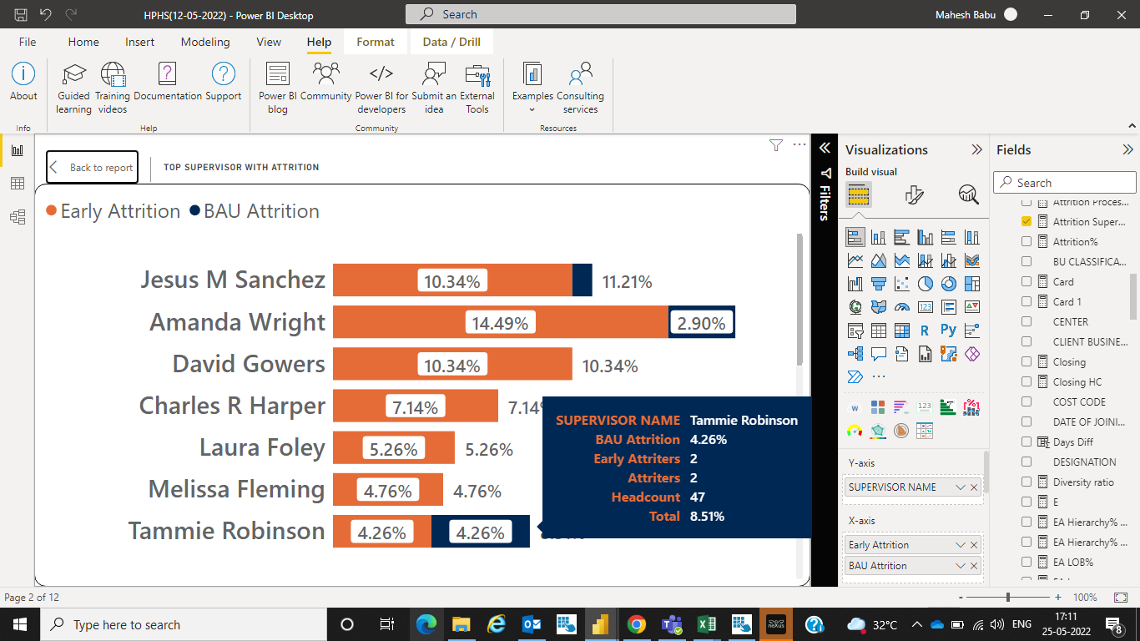
Task: Check the Closing HC field
Action: (1027, 382)
